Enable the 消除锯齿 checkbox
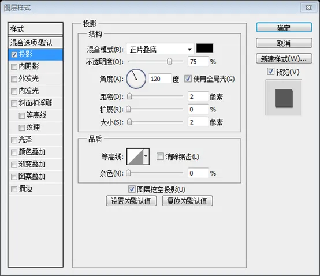This screenshot has width=320, height=276. click(x=160, y=156)
